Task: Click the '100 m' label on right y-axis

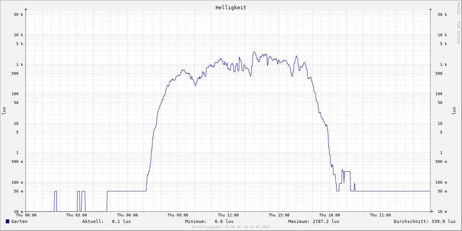Action: [441, 182]
